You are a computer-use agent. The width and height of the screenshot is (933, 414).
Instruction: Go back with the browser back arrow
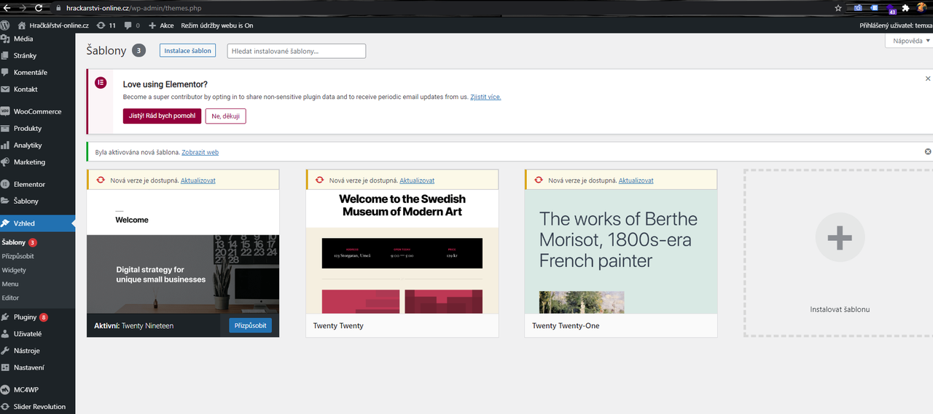click(7, 8)
